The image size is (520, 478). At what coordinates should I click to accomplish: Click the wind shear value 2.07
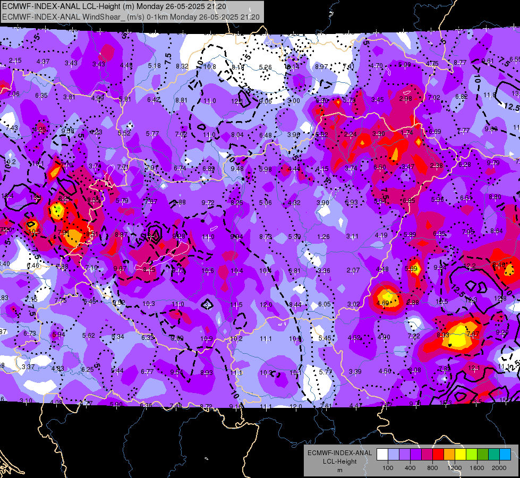pyautogui.click(x=353, y=270)
